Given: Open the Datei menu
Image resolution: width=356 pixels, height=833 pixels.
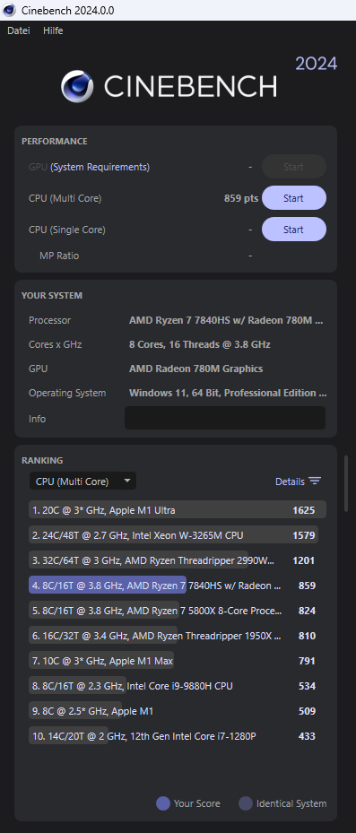Looking at the screenshot, I should tap(19, 30).
